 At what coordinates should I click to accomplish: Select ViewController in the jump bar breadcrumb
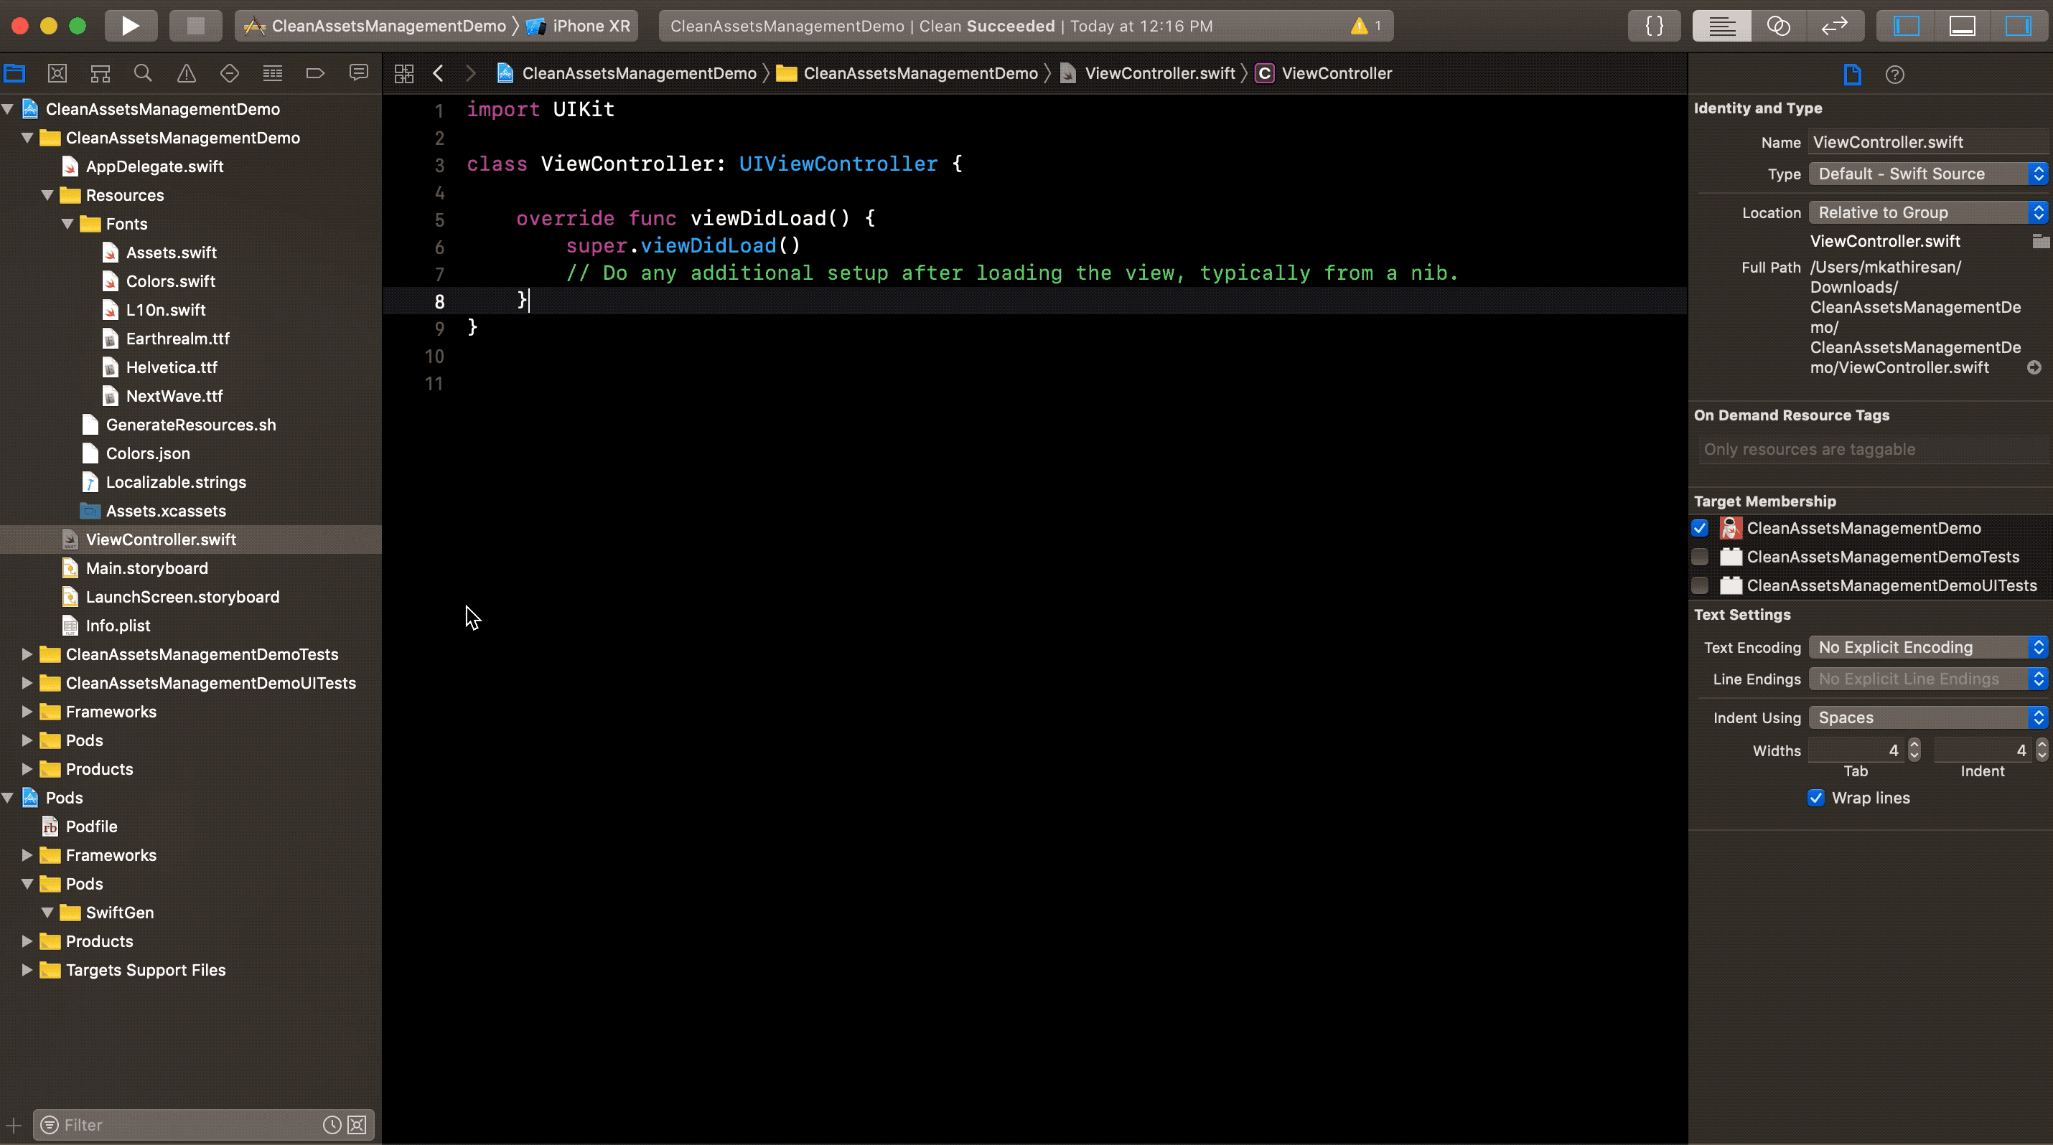[x=1335, y=72]
